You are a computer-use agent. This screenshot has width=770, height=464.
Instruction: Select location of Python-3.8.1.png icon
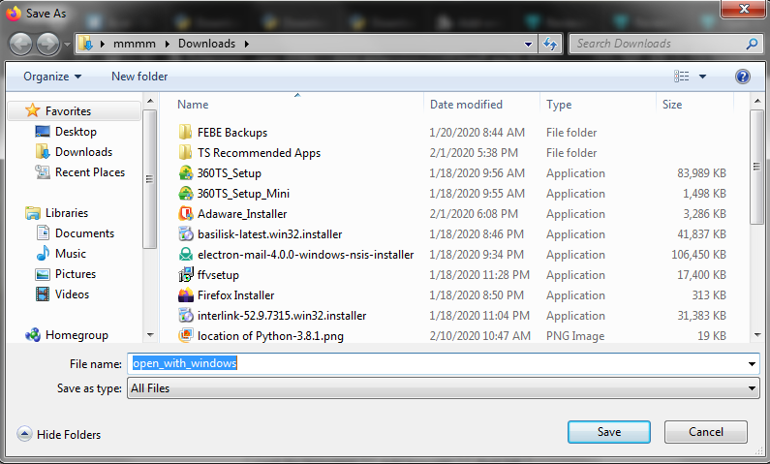185,336
